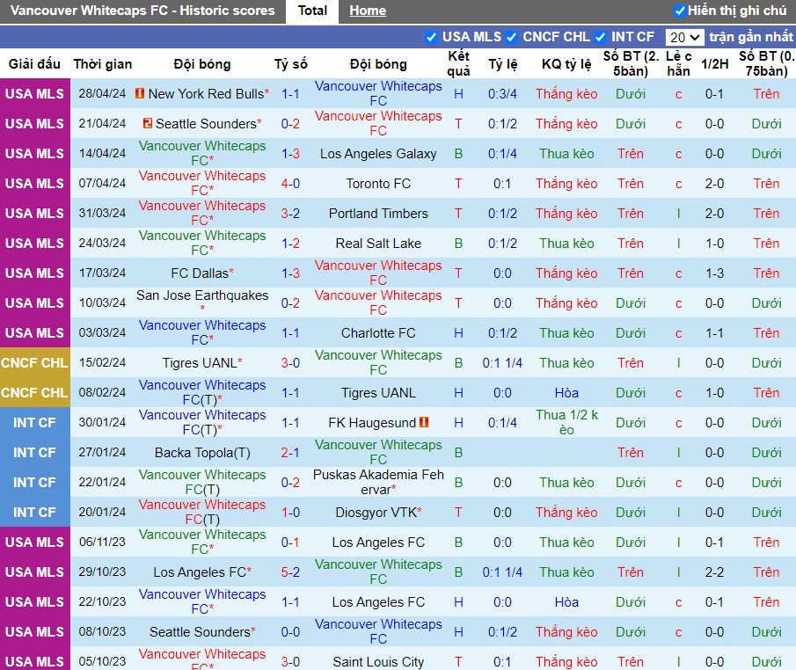
Task: Open Puskas Akademia Fehervar team link
Action: [x=378, y=482]
